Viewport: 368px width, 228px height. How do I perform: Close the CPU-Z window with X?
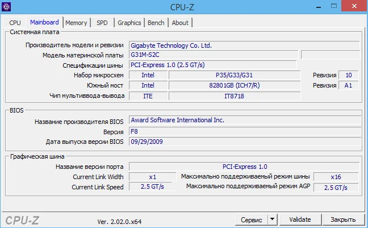click(354, 6)
